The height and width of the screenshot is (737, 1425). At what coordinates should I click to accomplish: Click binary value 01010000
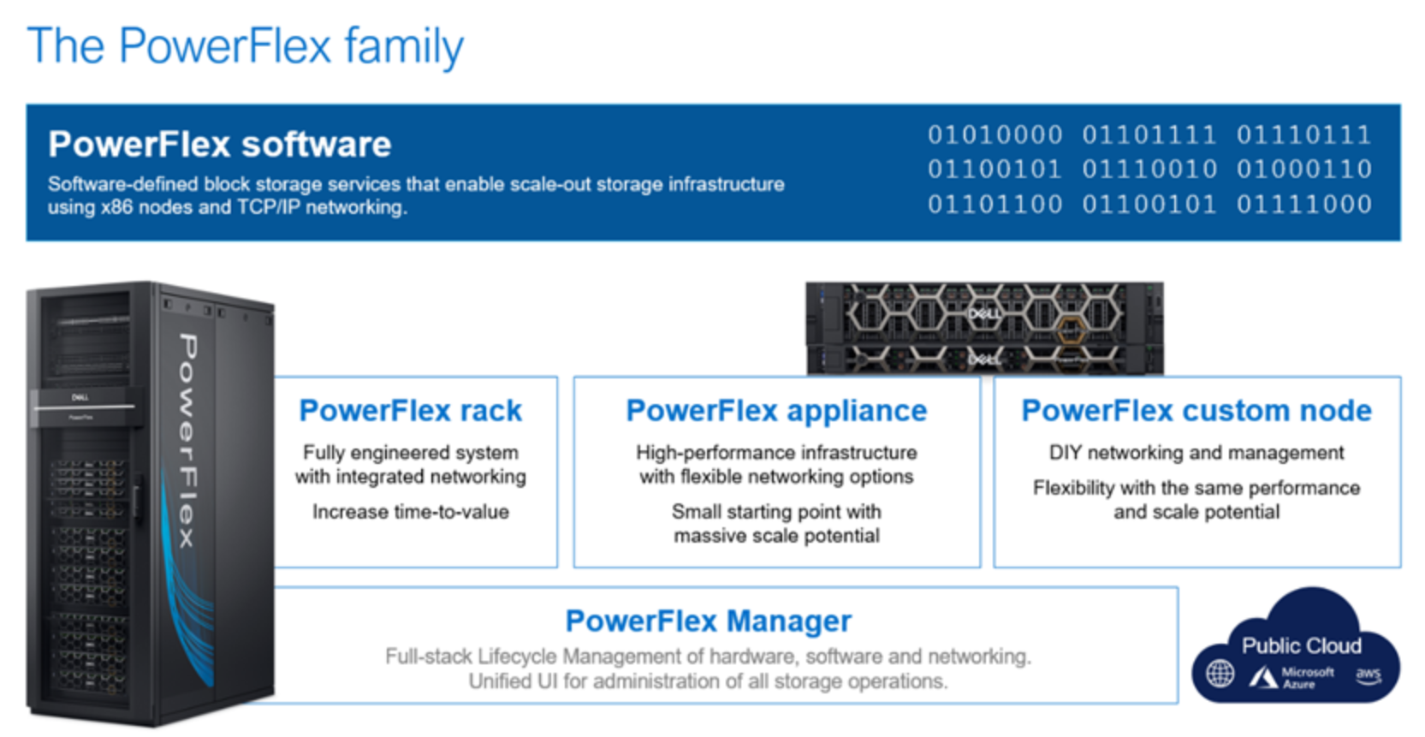coord(995,134)
